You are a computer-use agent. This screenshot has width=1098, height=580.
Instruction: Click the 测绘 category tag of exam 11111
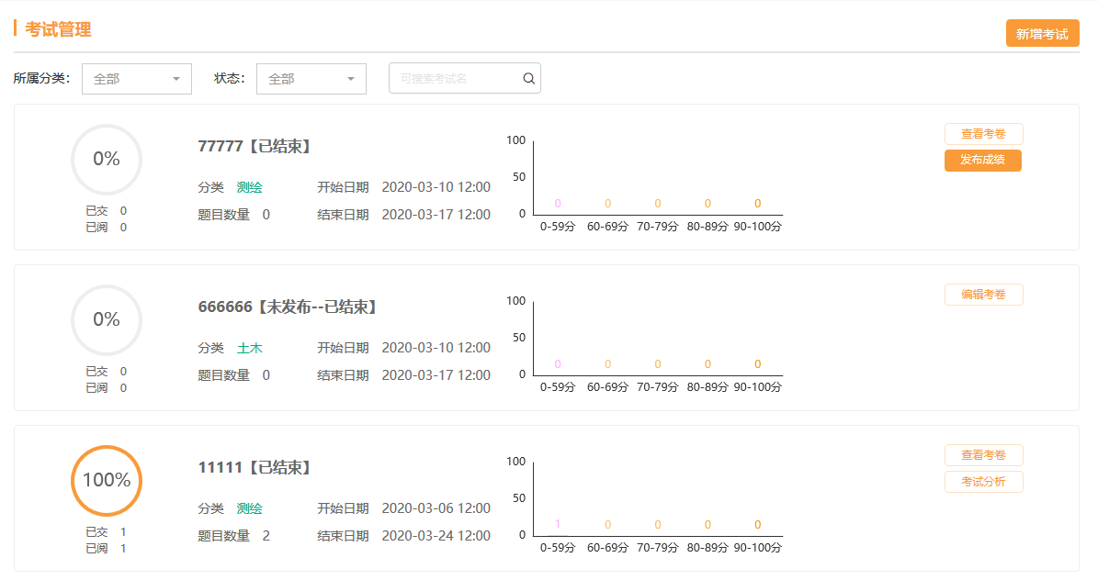tap(249, 508)
